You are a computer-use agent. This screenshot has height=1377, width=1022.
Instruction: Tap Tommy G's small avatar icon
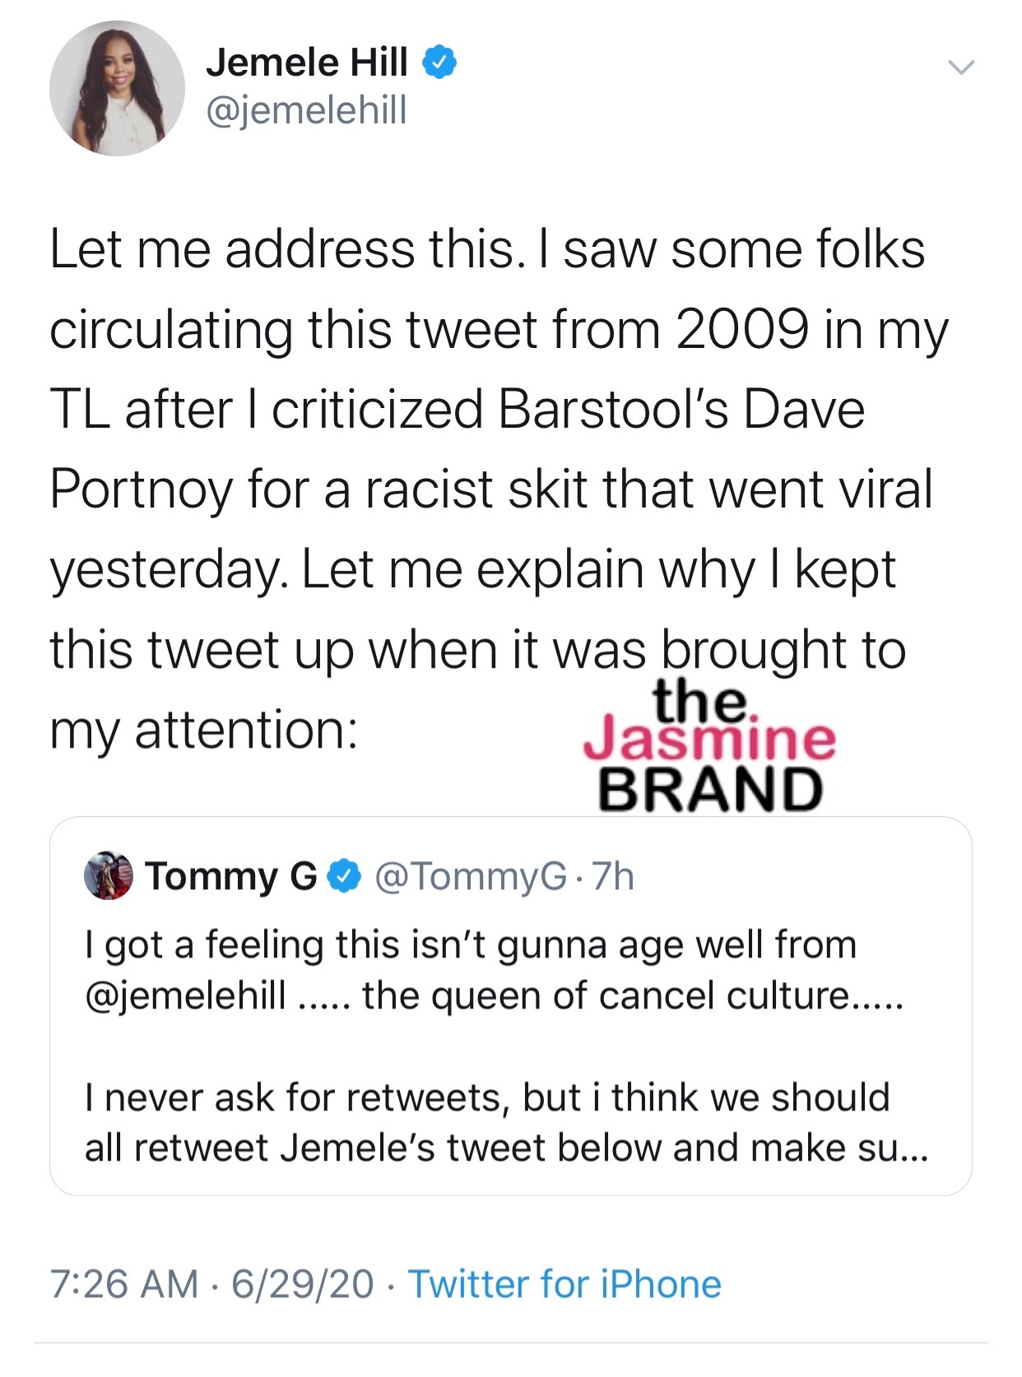click(109, 875)
